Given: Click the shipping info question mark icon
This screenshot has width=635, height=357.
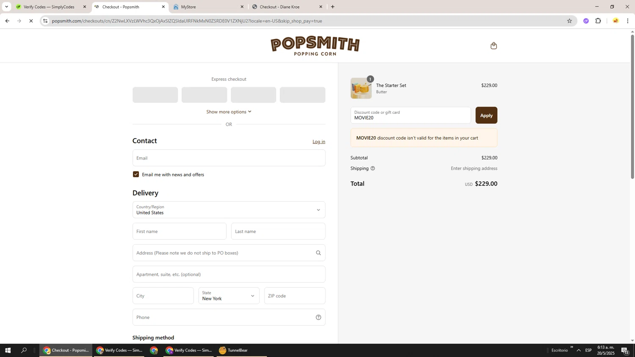Looking at the screenshot, I should [373, 168].
